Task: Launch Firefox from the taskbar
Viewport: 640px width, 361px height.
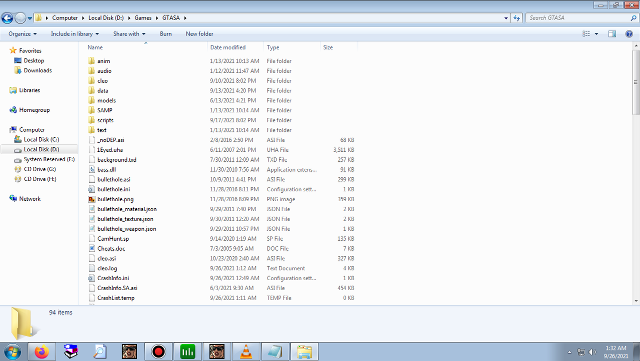Action: pyautogui.click(x=42, y=352)
